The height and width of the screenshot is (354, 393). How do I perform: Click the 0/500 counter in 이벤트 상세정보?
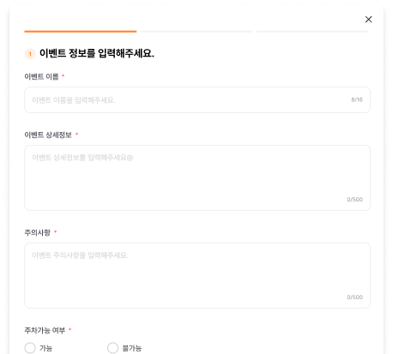click(354, 200)
